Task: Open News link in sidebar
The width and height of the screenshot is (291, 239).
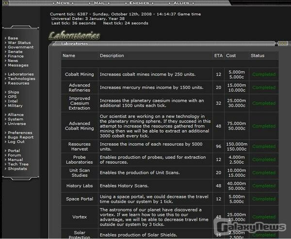Action: click(13, 61)
